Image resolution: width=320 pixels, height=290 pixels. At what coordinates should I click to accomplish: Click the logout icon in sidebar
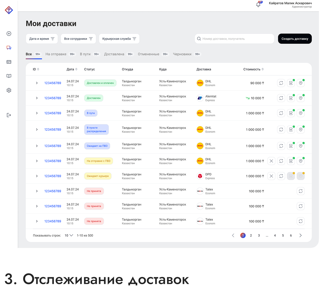tap(9, 115)
